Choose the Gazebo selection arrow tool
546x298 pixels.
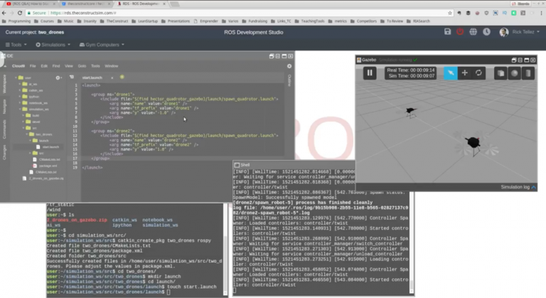[451, 73]
